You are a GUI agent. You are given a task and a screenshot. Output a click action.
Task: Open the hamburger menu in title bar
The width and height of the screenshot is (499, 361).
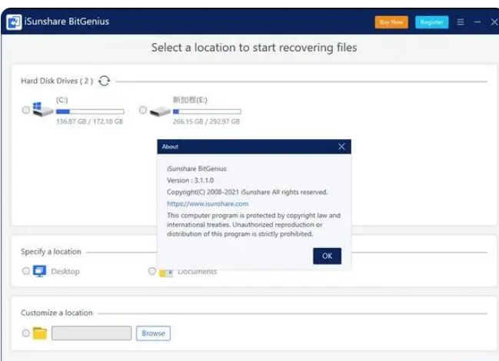click(461, 22)
